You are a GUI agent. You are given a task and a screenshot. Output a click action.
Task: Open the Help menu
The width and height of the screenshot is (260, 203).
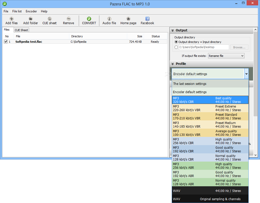point(44,11)
